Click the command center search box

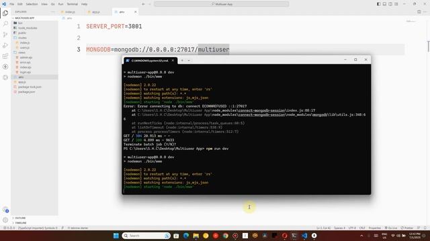pyautogui.click(x=222, y=4)
